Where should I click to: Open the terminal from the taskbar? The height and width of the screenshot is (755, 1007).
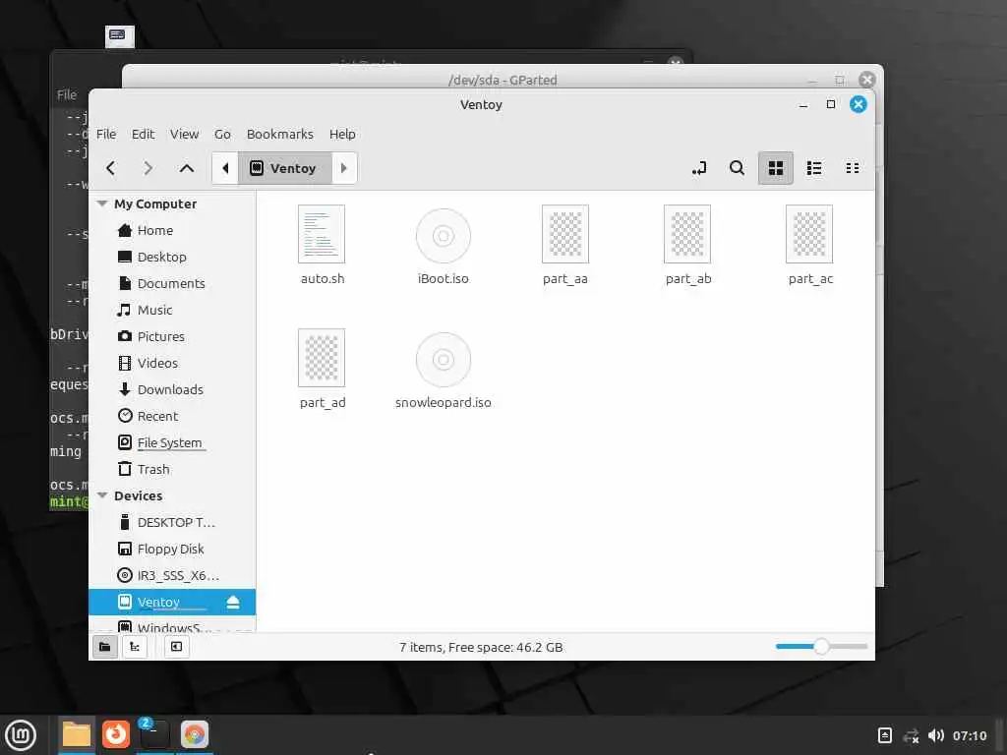coord(154,735)
